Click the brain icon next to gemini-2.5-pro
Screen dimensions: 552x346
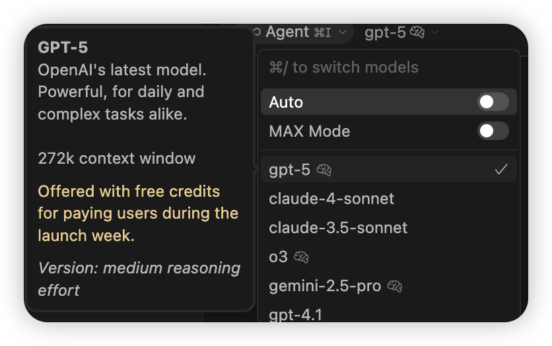tap(395, 286)
